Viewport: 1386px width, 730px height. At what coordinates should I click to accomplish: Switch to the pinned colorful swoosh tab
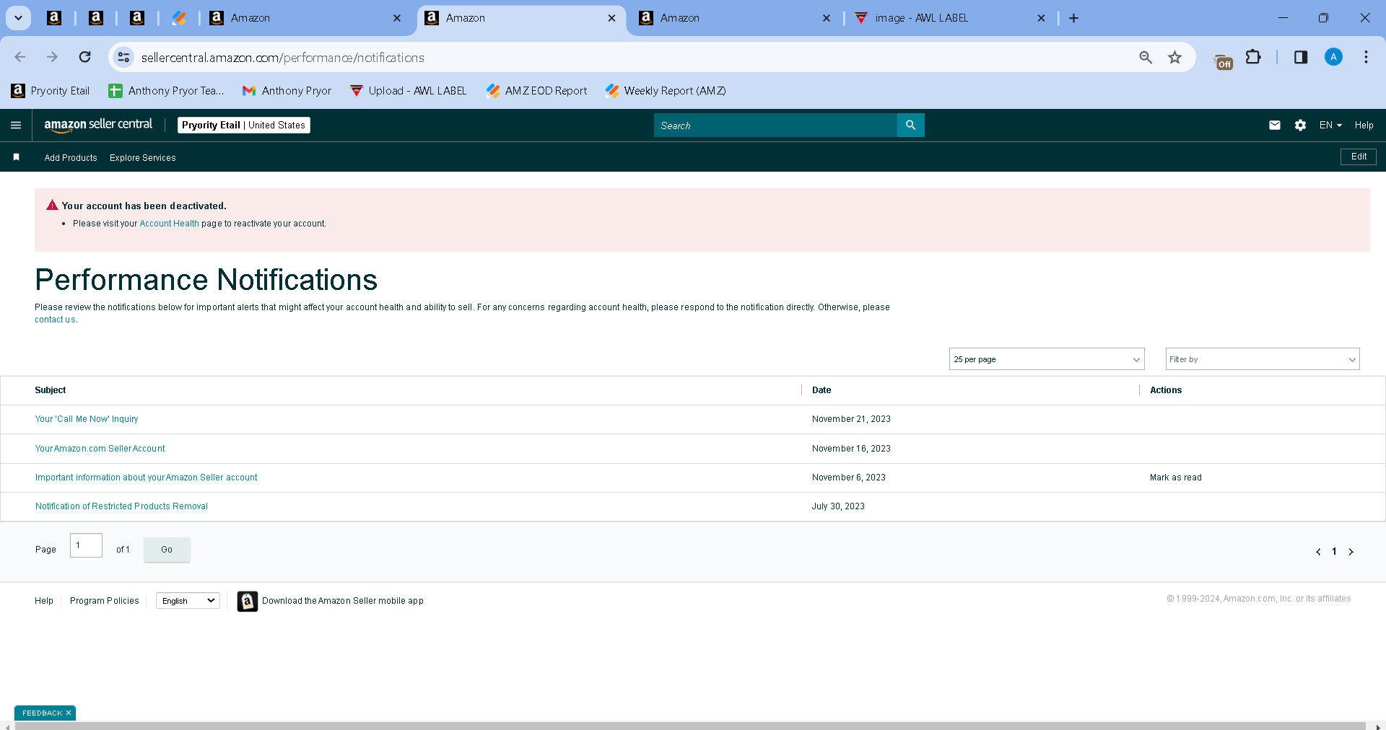pos(179,18)
